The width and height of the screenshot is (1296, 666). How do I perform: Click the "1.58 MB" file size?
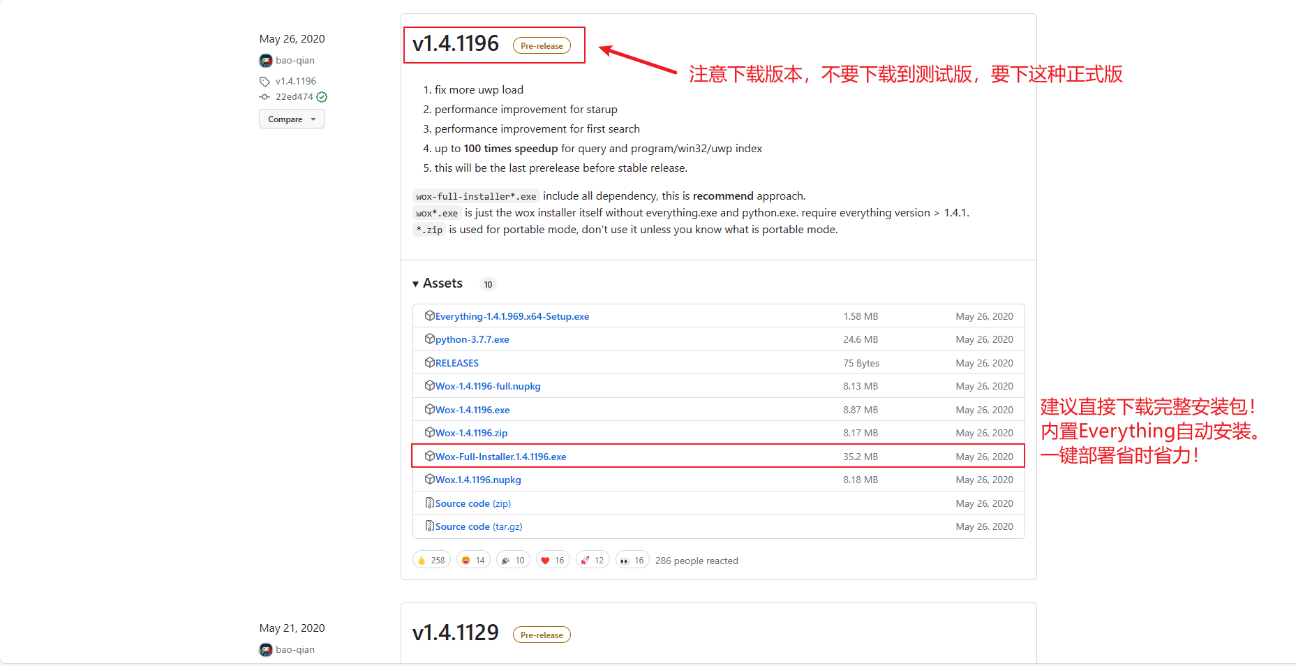861,316
